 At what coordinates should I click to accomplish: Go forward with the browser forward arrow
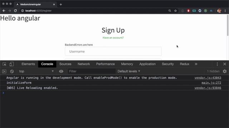pos(10,11)
